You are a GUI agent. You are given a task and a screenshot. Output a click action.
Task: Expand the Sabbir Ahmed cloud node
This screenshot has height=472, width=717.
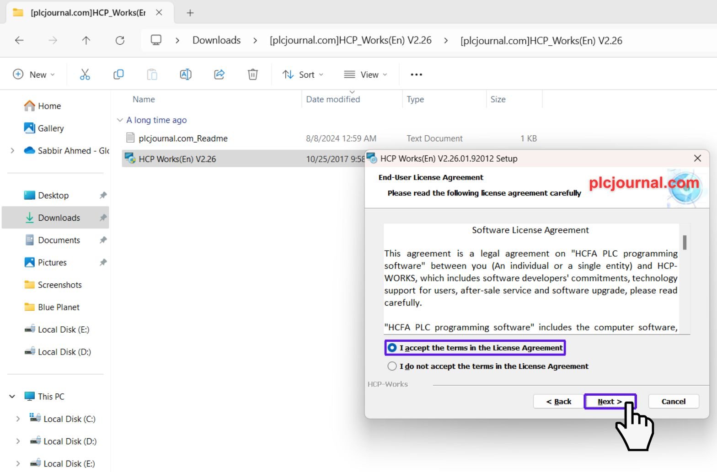tap(12, 151)
